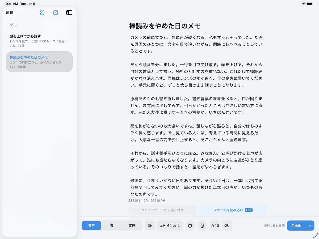
Task: Select the 音 scroll mode
Action: pos(112,226)
